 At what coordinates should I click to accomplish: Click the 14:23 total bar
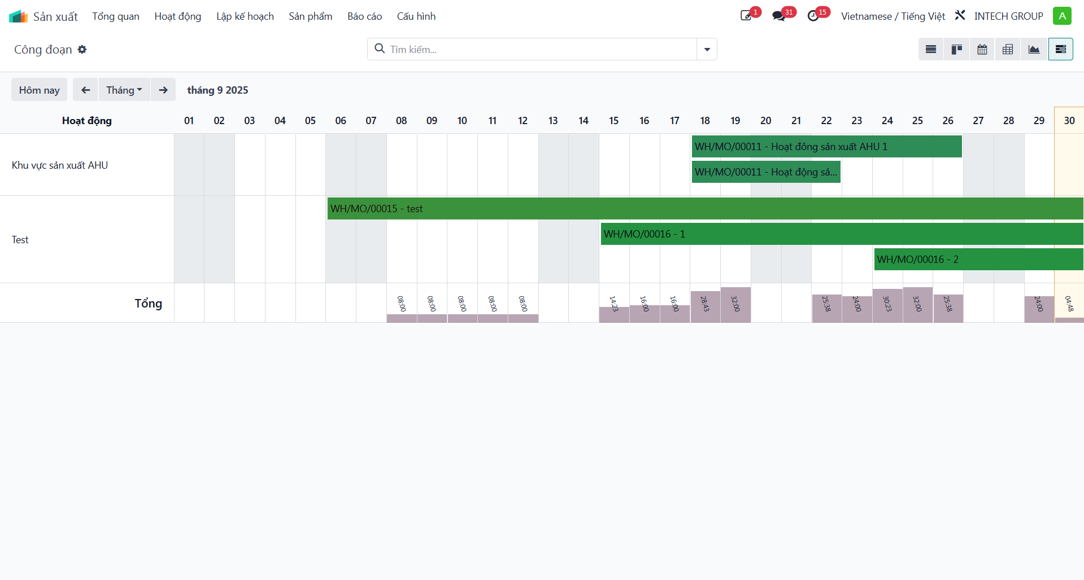[x=614, y=314]
